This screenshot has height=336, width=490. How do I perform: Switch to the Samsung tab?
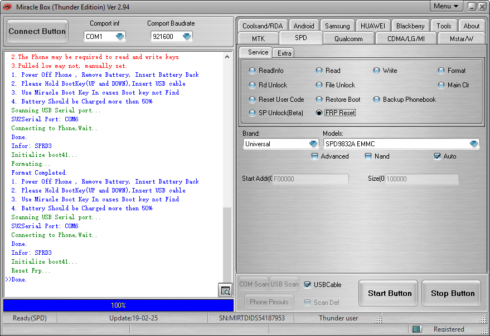coord(337,26)
